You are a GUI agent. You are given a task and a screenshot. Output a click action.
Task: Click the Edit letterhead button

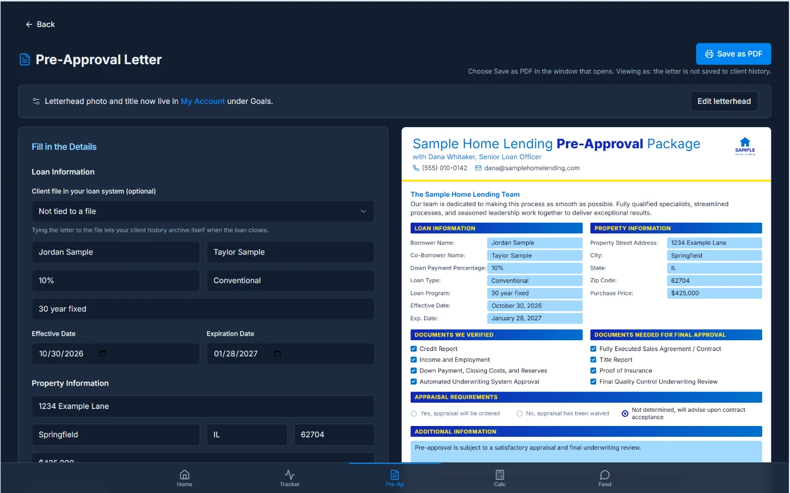click(x=724, y=101)
